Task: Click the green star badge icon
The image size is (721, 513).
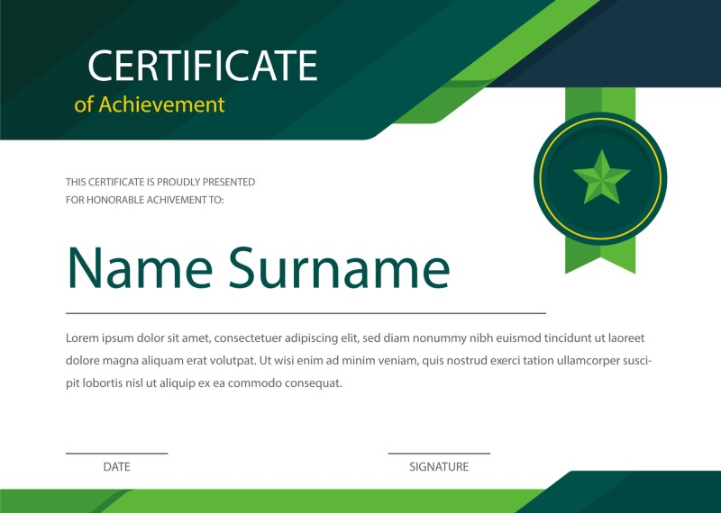Action: pos(601,176)
